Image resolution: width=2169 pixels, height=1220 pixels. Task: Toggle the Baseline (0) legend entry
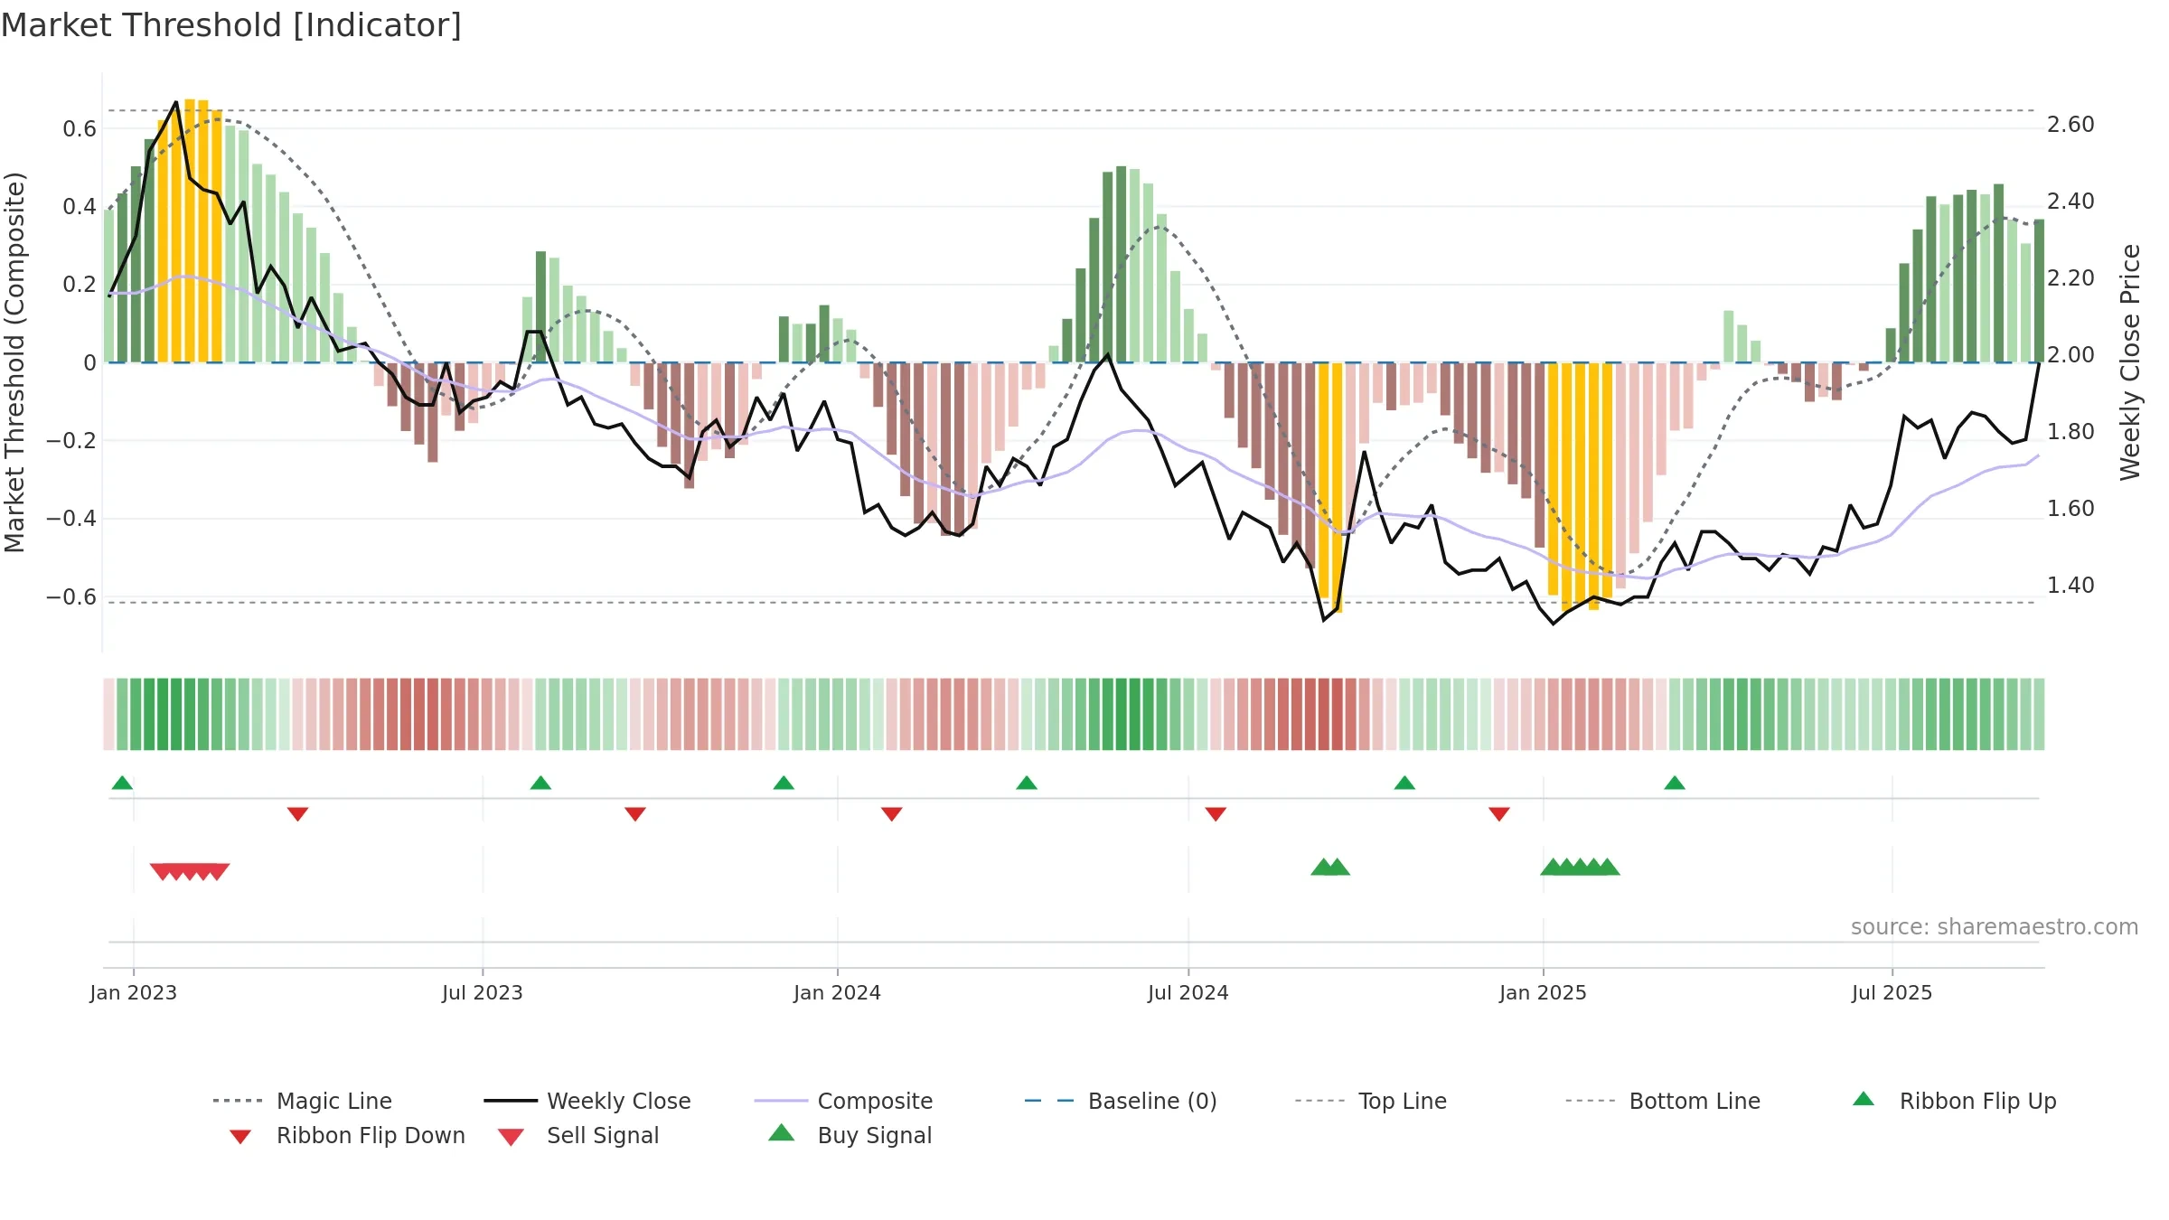pos(1121,1101)
